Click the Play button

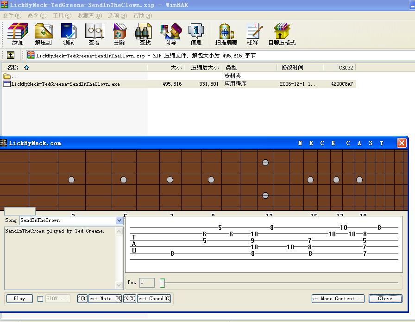tap(19, 298)
